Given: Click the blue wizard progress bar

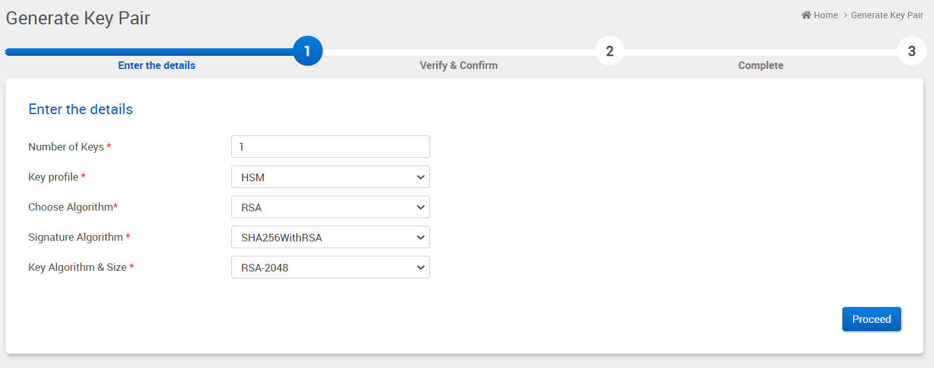Looking at the screenshot, I should tap(150, 51).
